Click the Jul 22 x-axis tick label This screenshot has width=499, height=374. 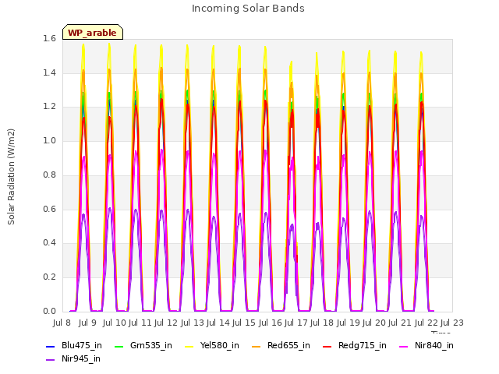tap(426, 323)
